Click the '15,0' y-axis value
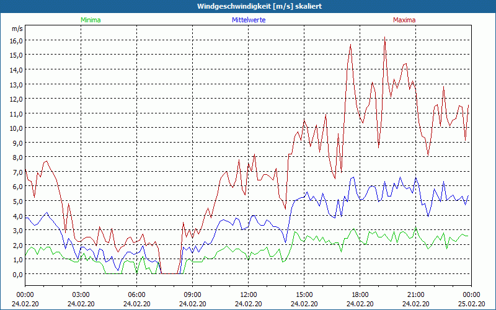The width and height of the screenshot is (496, 310). click(x=17, y=55)
